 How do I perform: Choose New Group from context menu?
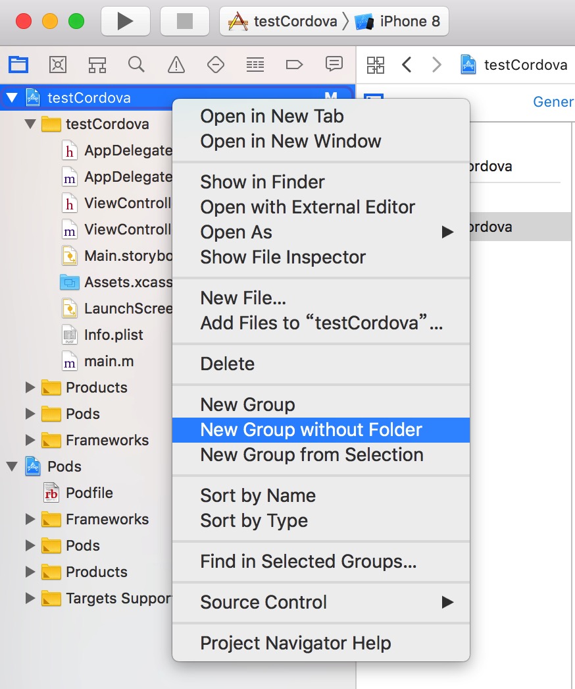(321, 404)
